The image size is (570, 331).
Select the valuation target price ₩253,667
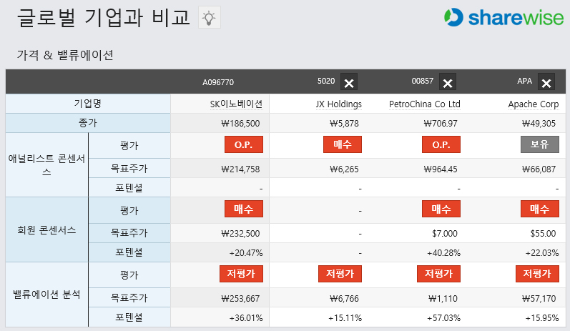240,299
